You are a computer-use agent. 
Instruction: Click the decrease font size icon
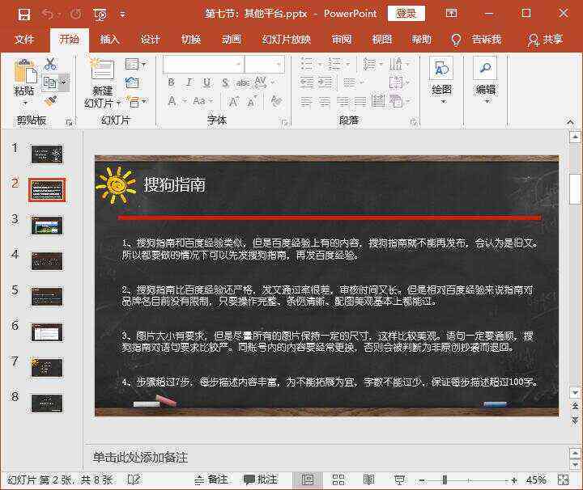click(x=252, y=101)
